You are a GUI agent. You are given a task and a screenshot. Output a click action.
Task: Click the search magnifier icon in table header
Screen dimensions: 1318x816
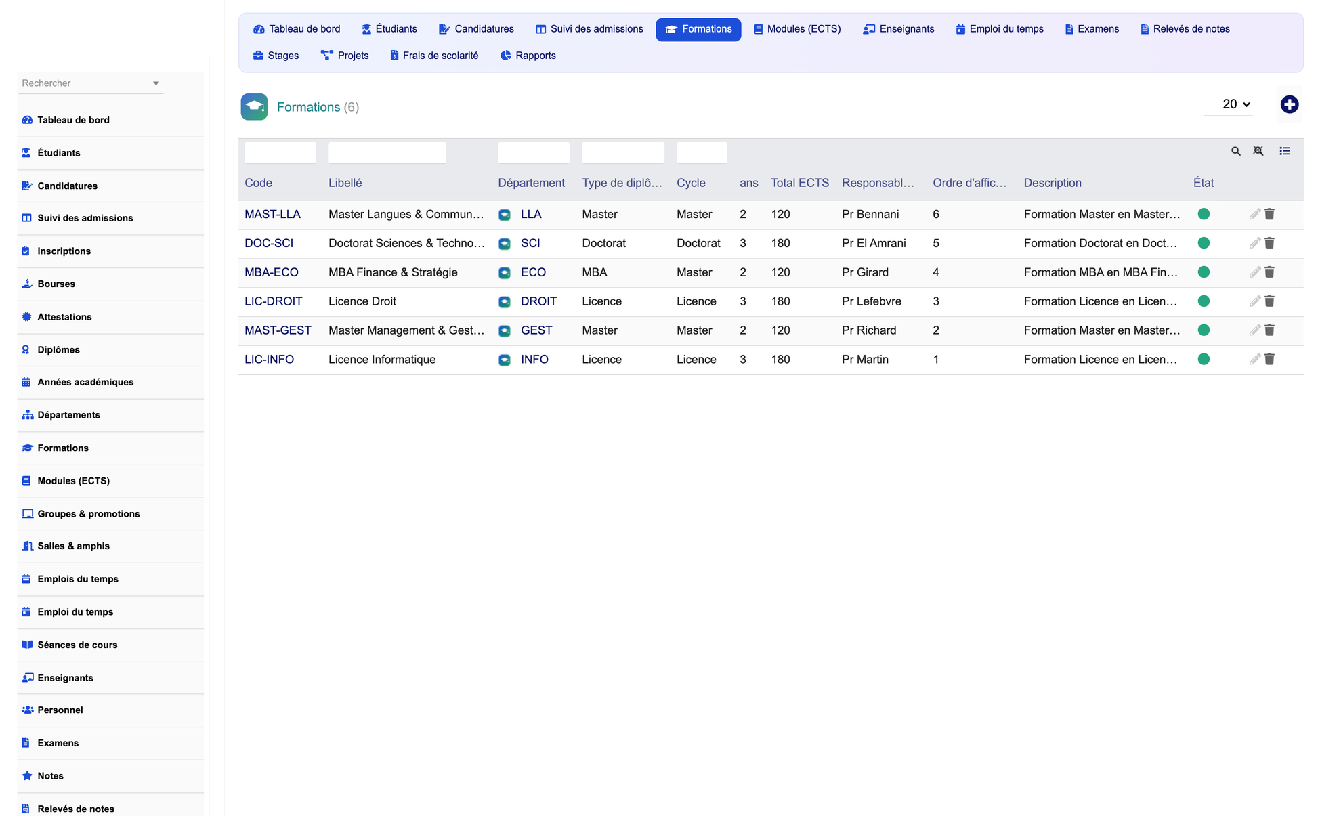tap(1235, 151)
